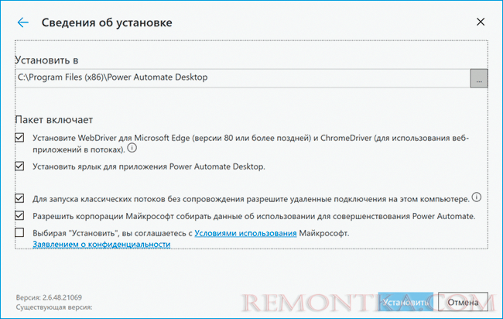Click the Сведения об установке heading
This screenshot has height=319, width=503.
[107, 22]
